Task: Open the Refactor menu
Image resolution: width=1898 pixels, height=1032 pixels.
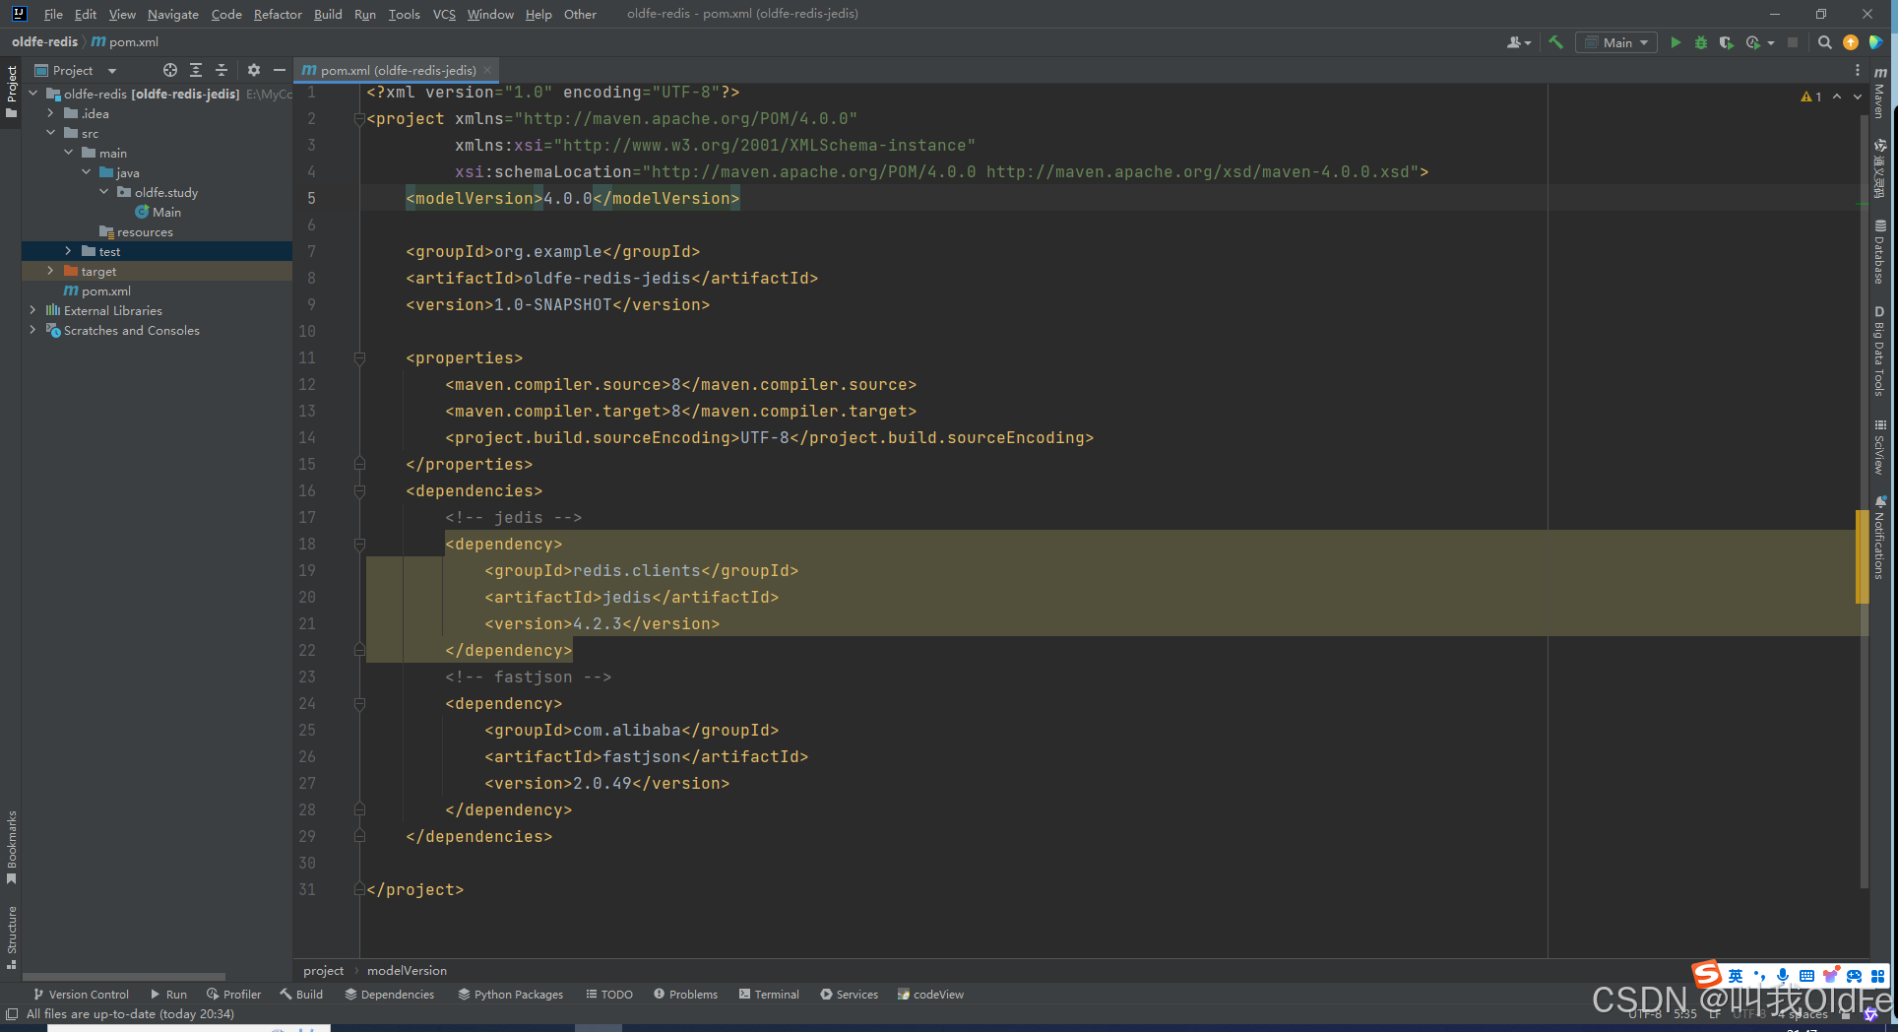Action: (278, 14)
